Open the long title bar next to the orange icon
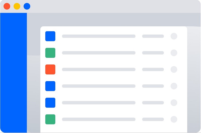Viewport: 201px width, 133px height. coord(98,69)
